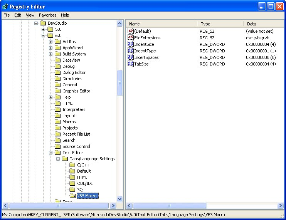The height and width of the screenshot is (220, 286).
Task: Sort values by the Name column header
Action: (162, 24)
